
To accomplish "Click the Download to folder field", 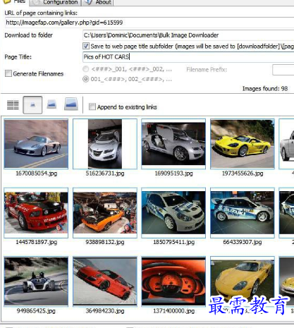I will (x=188, y=35).
